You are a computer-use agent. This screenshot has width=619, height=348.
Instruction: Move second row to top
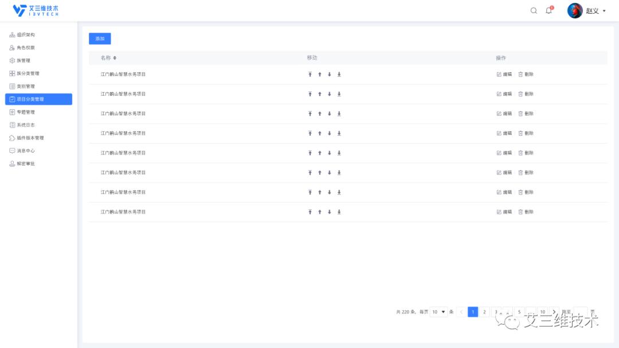coord(310,94)
